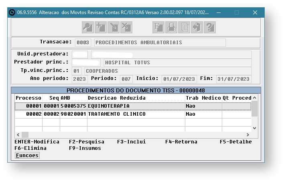Click the horizontal scroll right arrow
Image resolution: width=284 pixels, height=182 pixels.
click(x=248, y=135)
